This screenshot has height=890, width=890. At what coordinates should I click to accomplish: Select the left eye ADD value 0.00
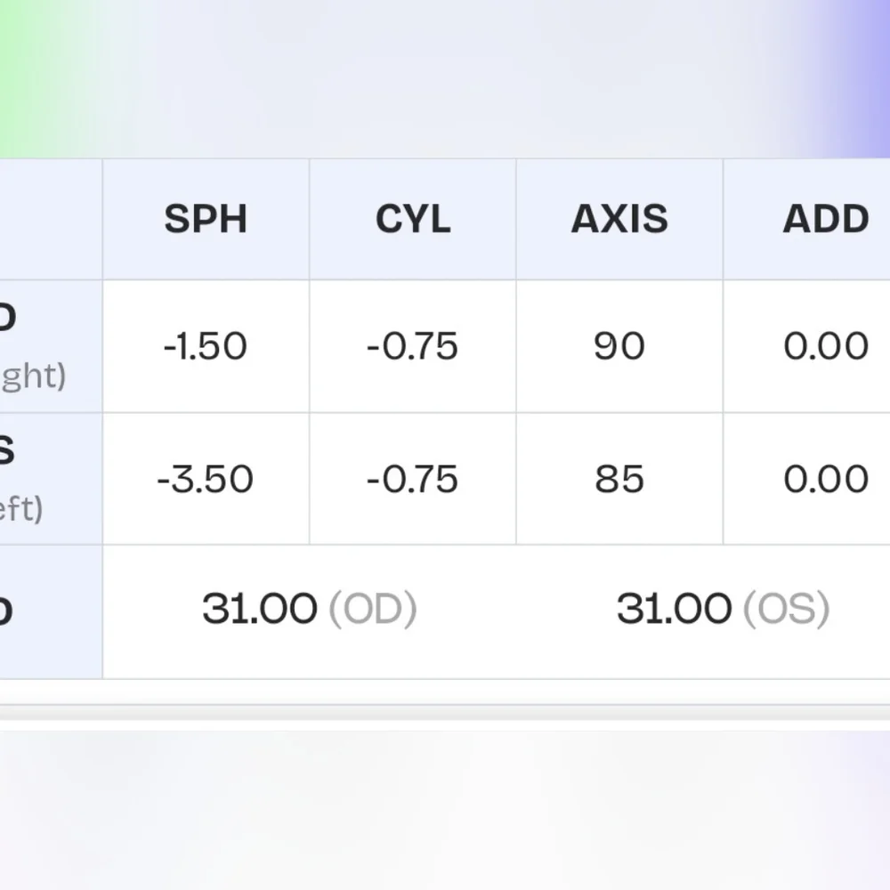[826, 479]
